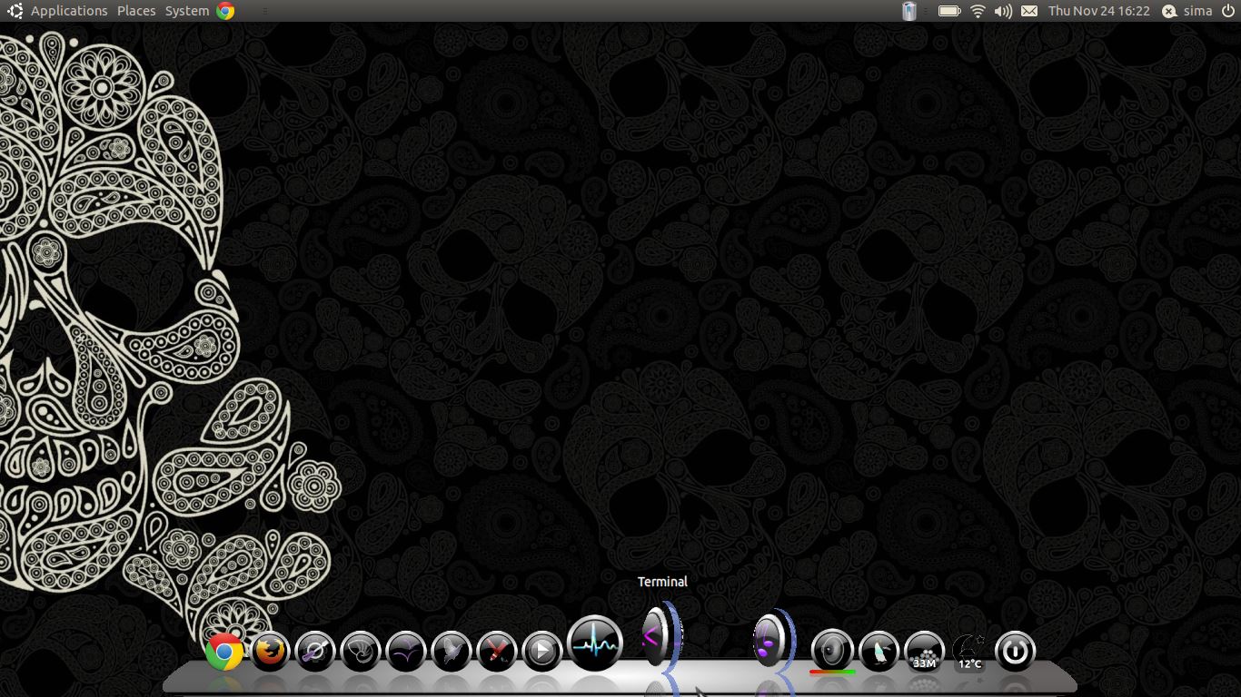Open the chat status bubble indicator
This screenshot has height=697, width=1241.
pyautogui.click(x=1169, y=11)
